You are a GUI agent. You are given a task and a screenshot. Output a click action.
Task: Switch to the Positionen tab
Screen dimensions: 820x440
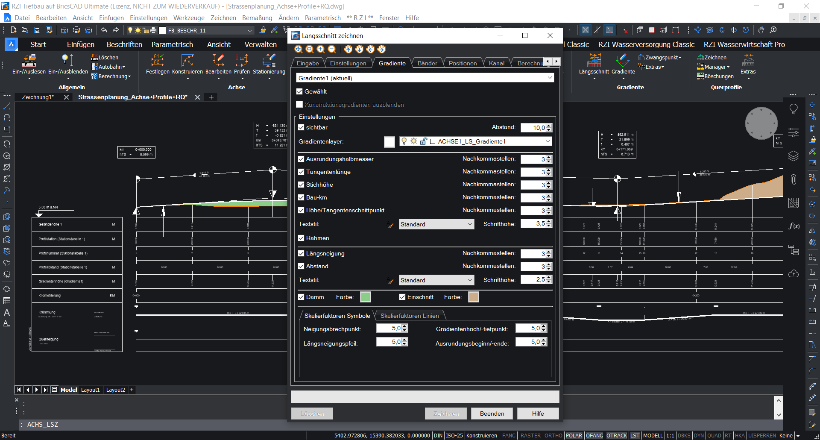[463, 63]
